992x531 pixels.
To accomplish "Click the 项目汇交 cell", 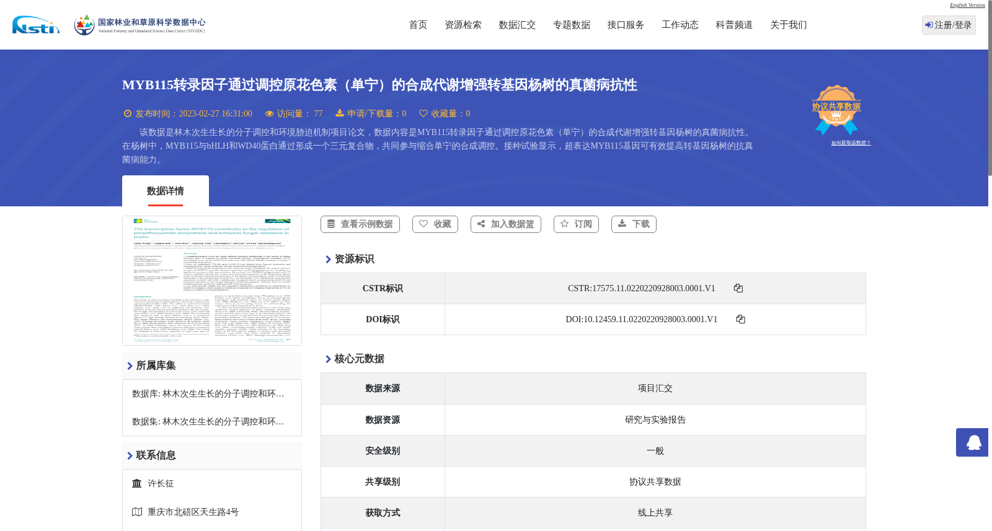I will (655, 388).
